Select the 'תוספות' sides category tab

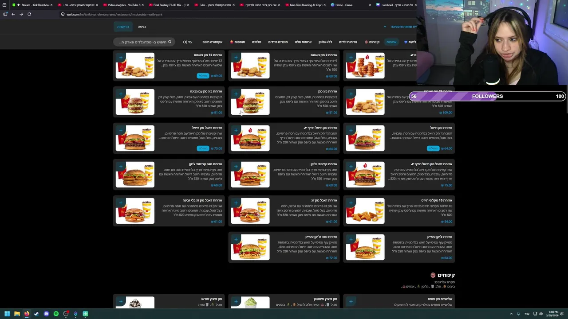pyautogui.click(x=237, y=42)
